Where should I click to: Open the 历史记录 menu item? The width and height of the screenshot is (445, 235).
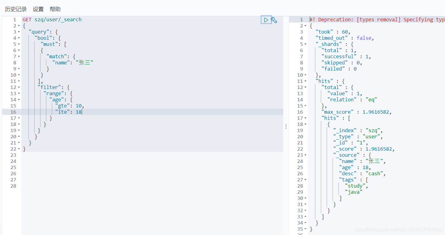tap(16, 9)
